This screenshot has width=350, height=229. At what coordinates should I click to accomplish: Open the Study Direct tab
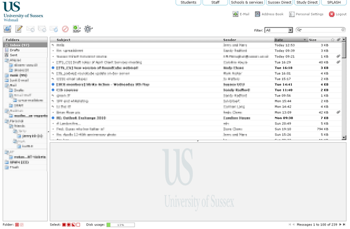click(x=307, y=2)
